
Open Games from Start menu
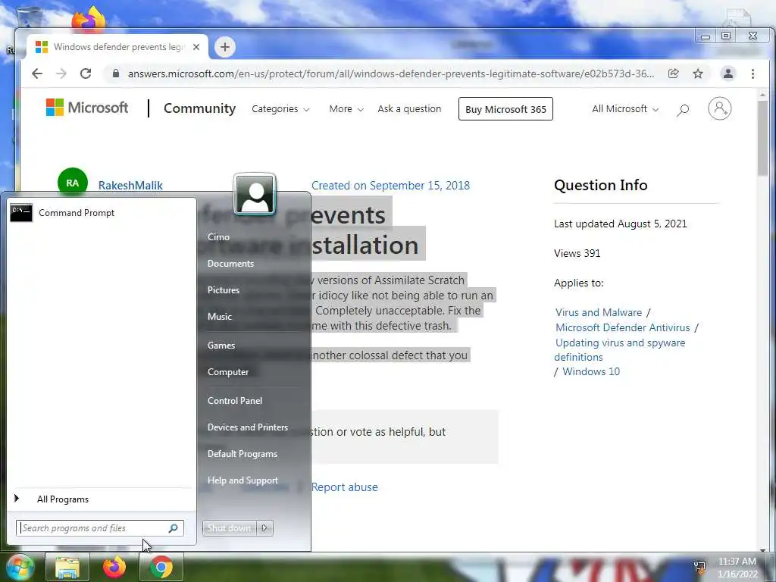coord(221,346)
